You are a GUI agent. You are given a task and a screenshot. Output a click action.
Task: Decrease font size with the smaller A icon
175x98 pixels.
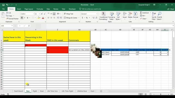tap(45, 14)
